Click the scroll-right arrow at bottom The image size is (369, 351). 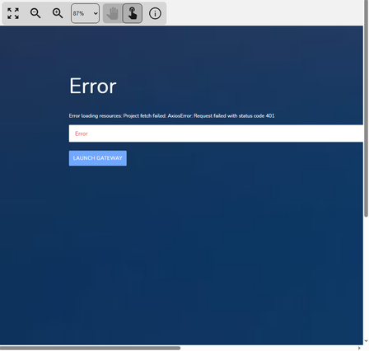[359, 348]
